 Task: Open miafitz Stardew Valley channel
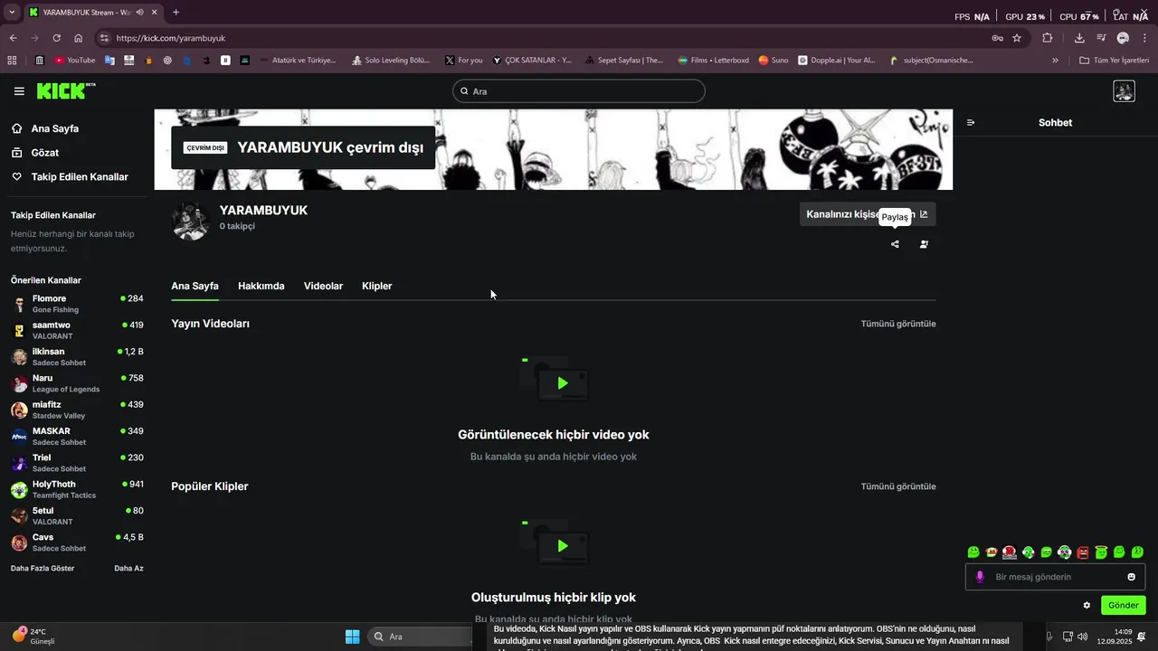(x=77, y=410)
